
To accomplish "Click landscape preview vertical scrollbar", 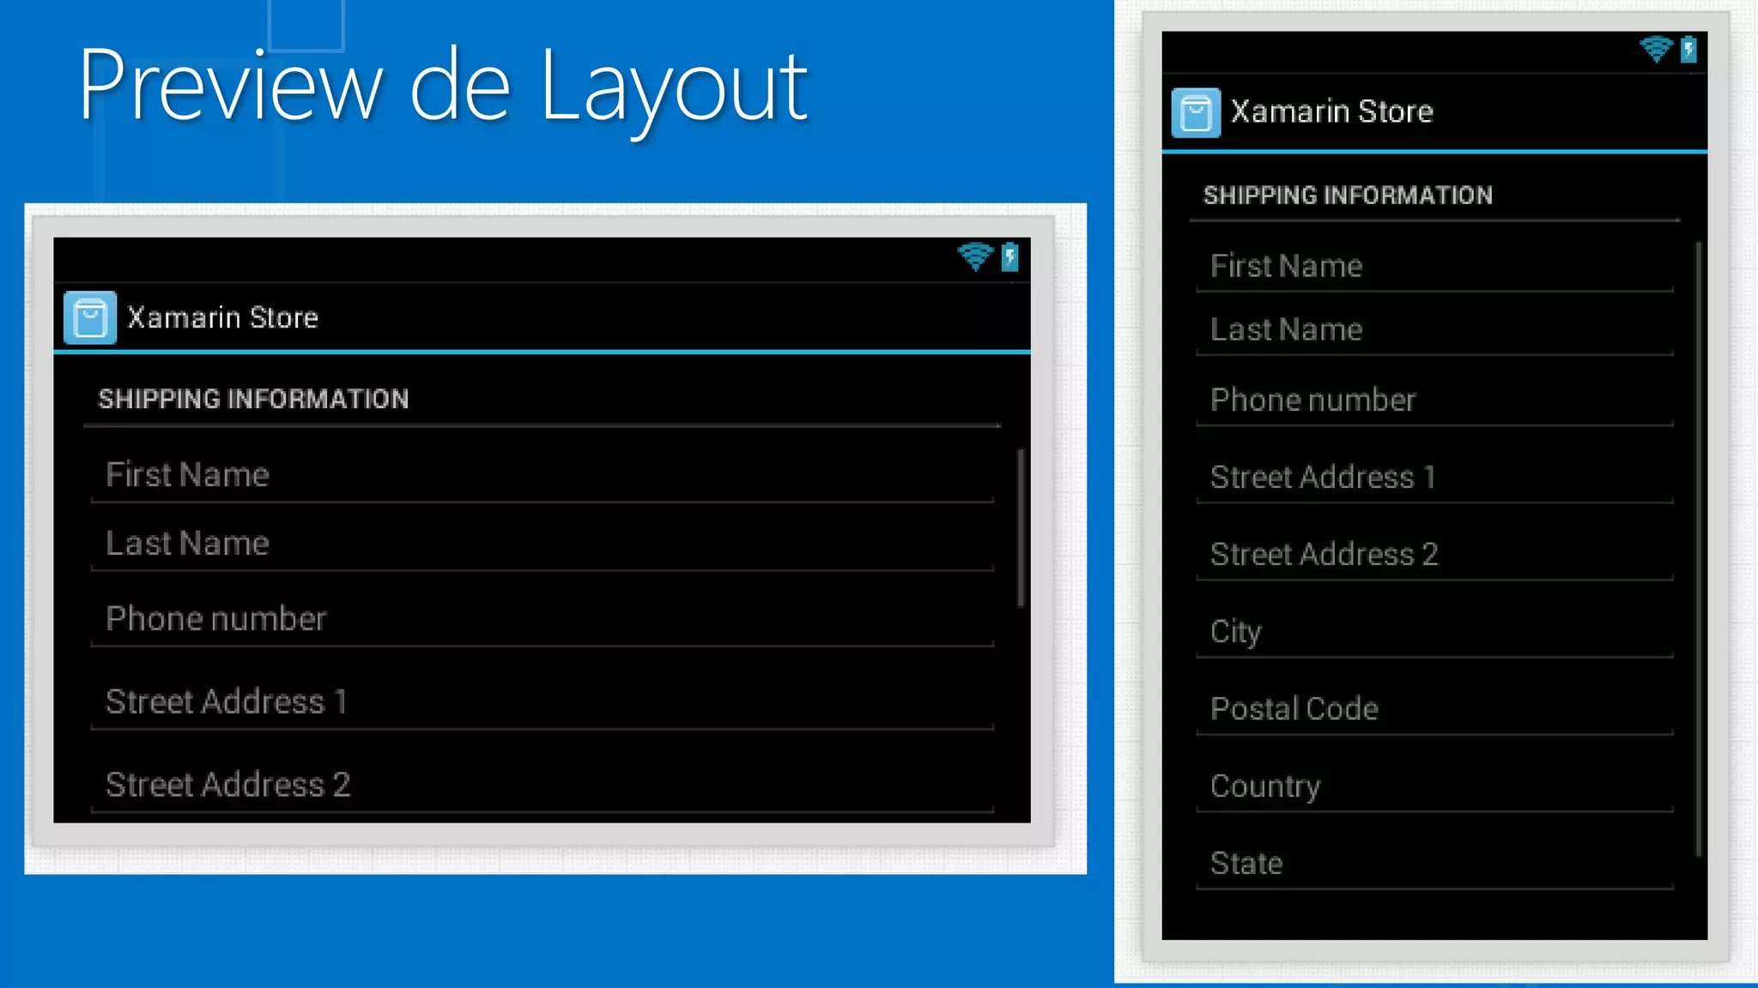I will click(x=1021, y=527).
